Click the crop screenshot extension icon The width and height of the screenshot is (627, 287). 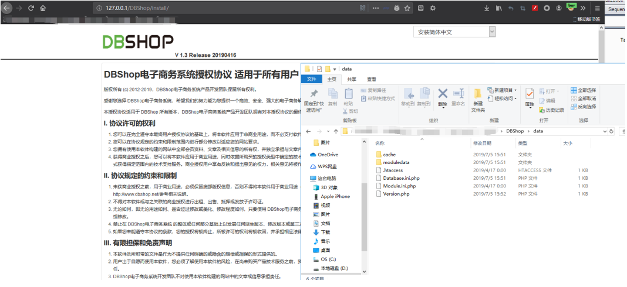click(x=522, y=8)
